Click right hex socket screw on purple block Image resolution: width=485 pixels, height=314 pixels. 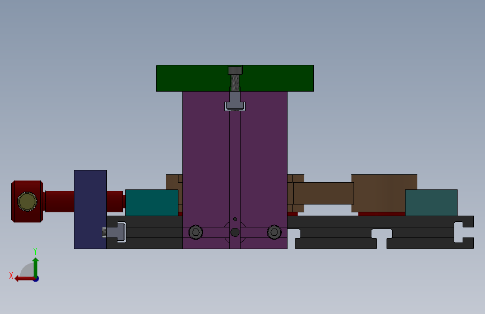click(274, 232)
